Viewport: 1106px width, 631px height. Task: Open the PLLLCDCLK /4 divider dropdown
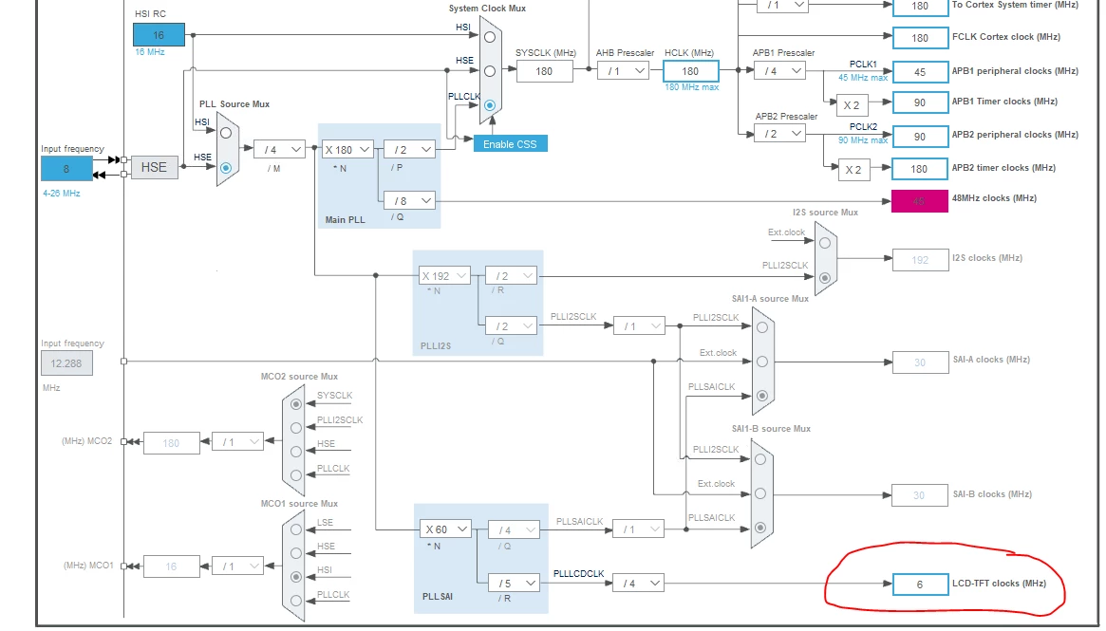(x=638, y=583)
